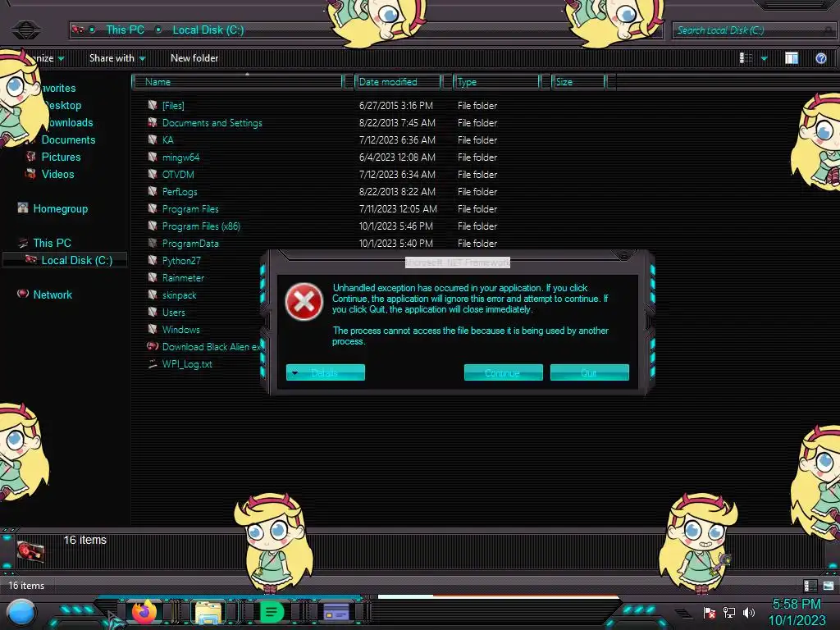Viewport: 840px width, 630px height.
Task: Expand Details in the .NET Framework dialog
Action: point(325,372)
